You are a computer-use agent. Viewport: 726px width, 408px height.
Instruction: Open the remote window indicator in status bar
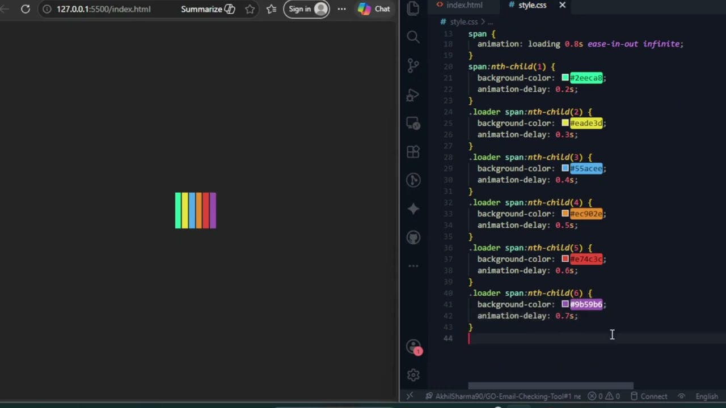[x=410, y=396]
